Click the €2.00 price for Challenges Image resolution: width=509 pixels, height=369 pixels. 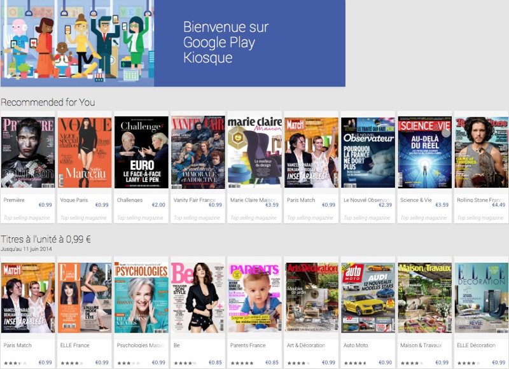tap(158, 205)
